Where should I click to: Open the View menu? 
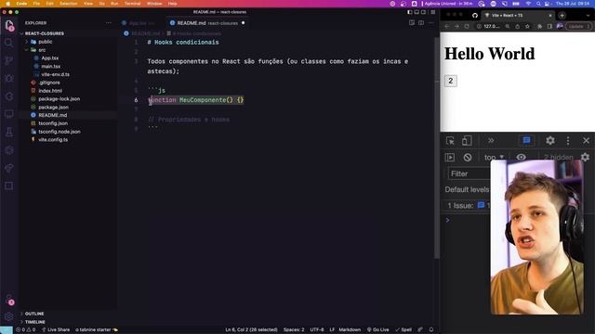88,4
